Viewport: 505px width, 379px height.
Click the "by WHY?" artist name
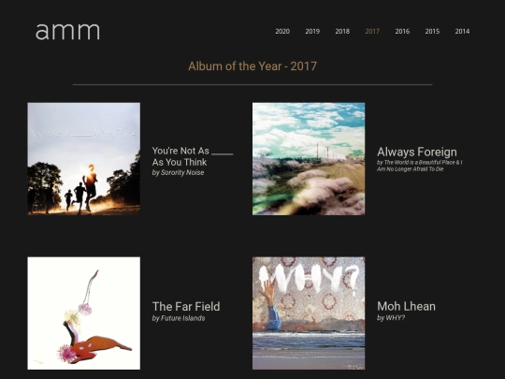pyautogui.click(x=391, y=318)
